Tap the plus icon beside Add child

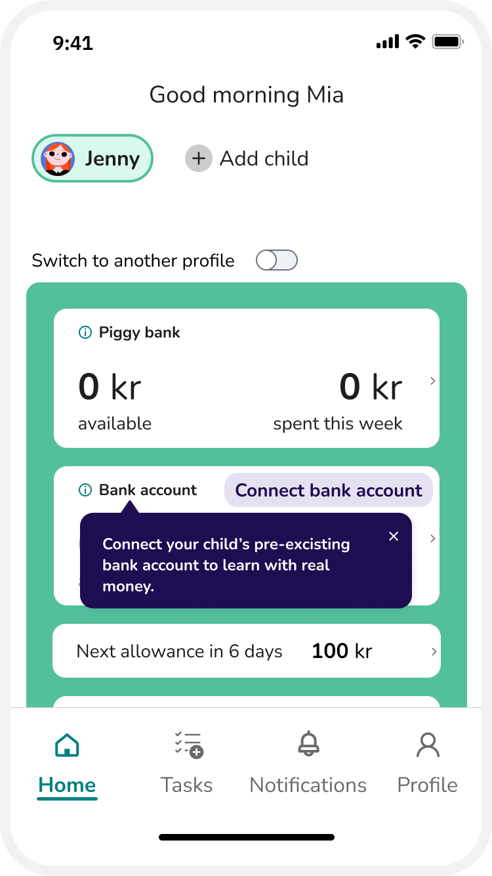pyautogui.click(x=199, y=159)
